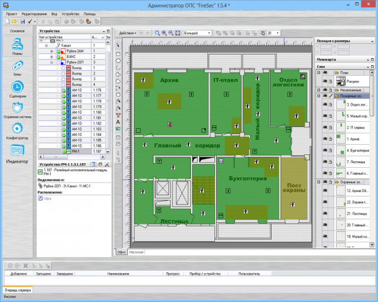Toggle the snap-to-grid icon beside 20
Image resolution: width=378 pixels, height=302 pixels.
point(263,33)
